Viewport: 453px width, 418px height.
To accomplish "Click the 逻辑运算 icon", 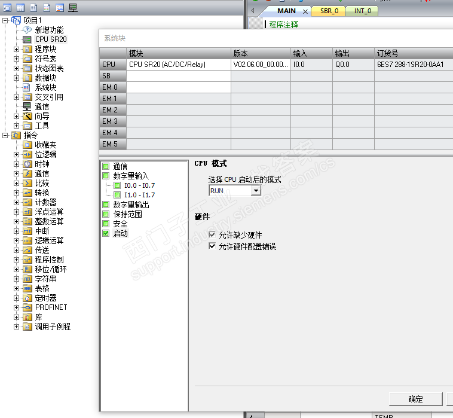I will (x=27, y=240).
